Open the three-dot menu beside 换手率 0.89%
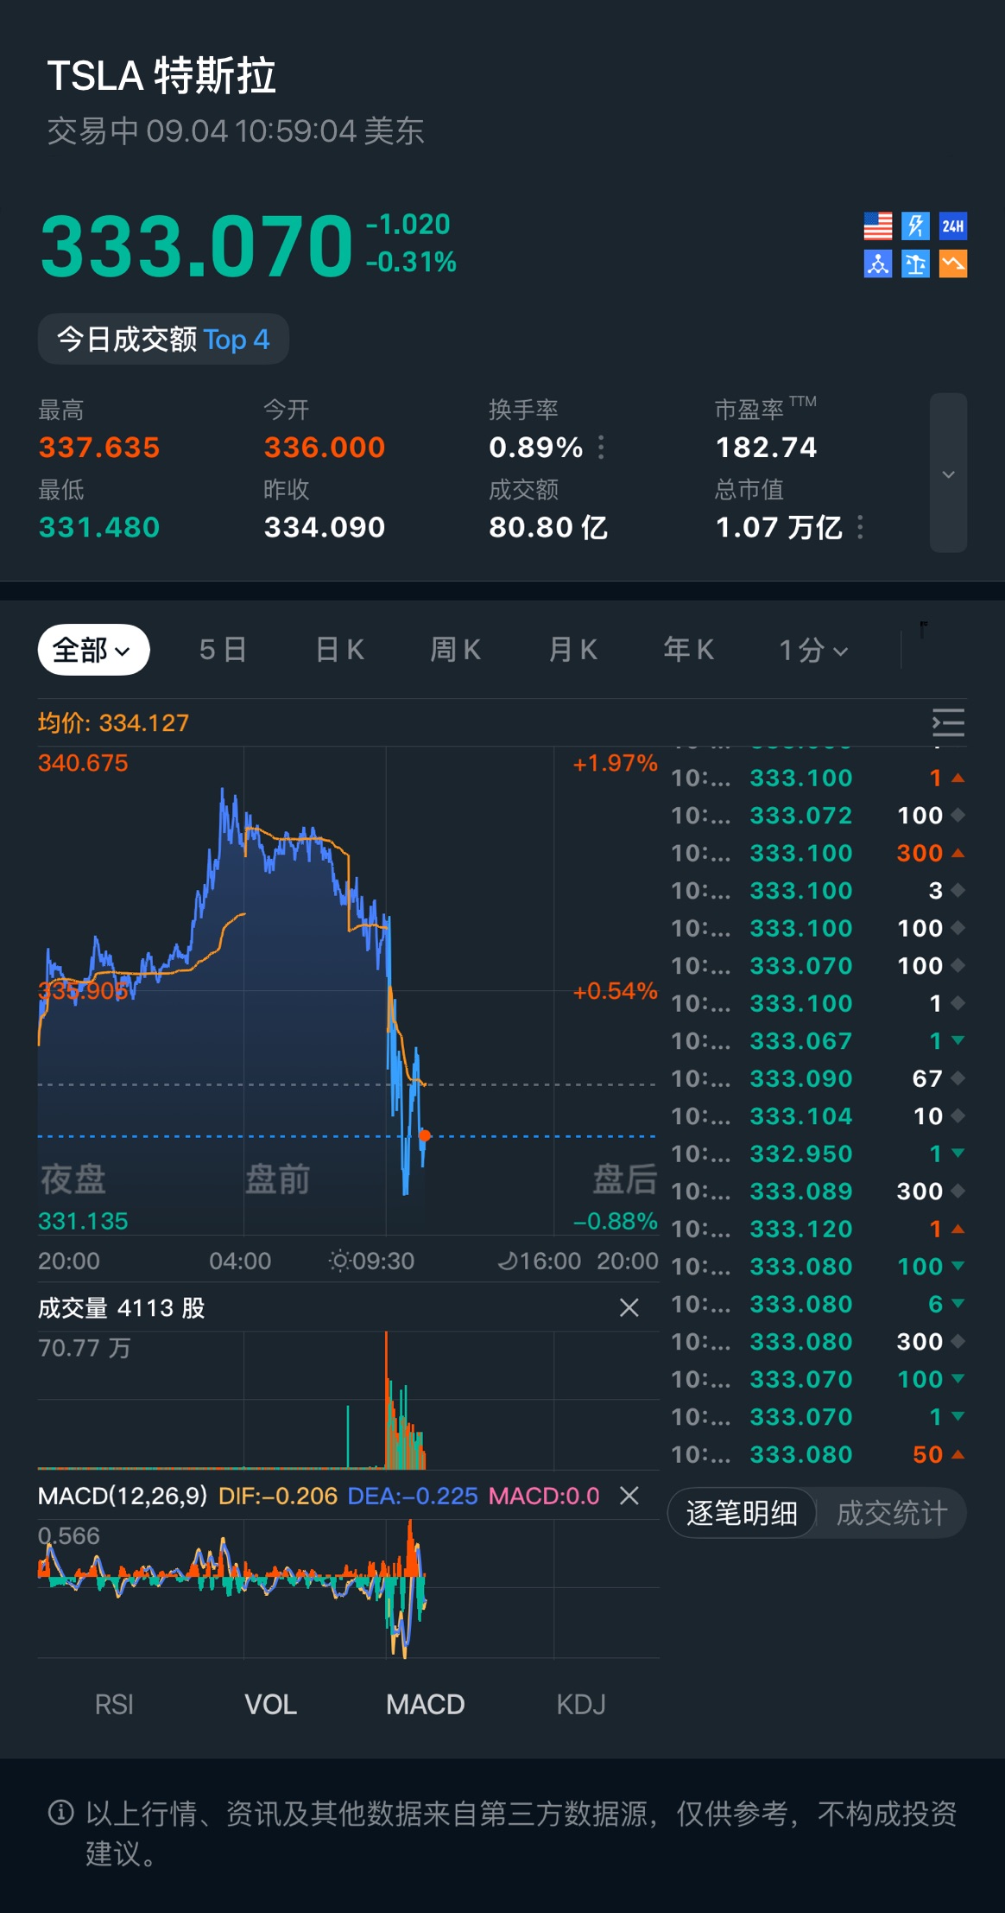1005x1913 pixels. tap(601, 448)
